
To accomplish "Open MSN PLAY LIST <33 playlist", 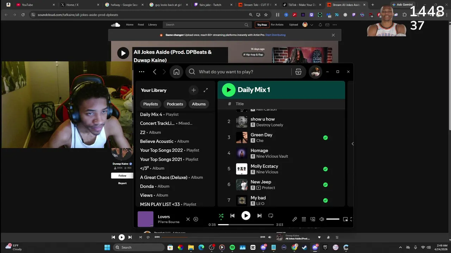I will pos(168,204).
